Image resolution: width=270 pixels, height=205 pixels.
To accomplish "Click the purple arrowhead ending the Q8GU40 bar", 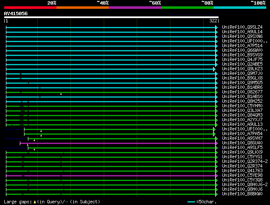I will 216,143.
